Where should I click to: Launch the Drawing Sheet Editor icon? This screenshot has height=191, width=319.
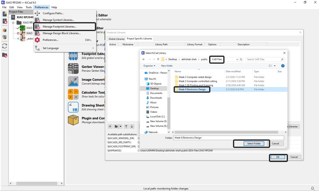point(73,107)
